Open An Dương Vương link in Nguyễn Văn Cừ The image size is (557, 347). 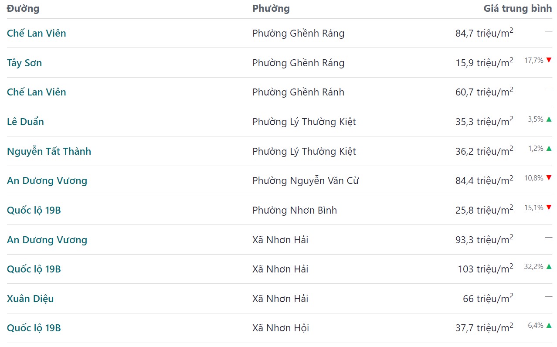[47, 180]
